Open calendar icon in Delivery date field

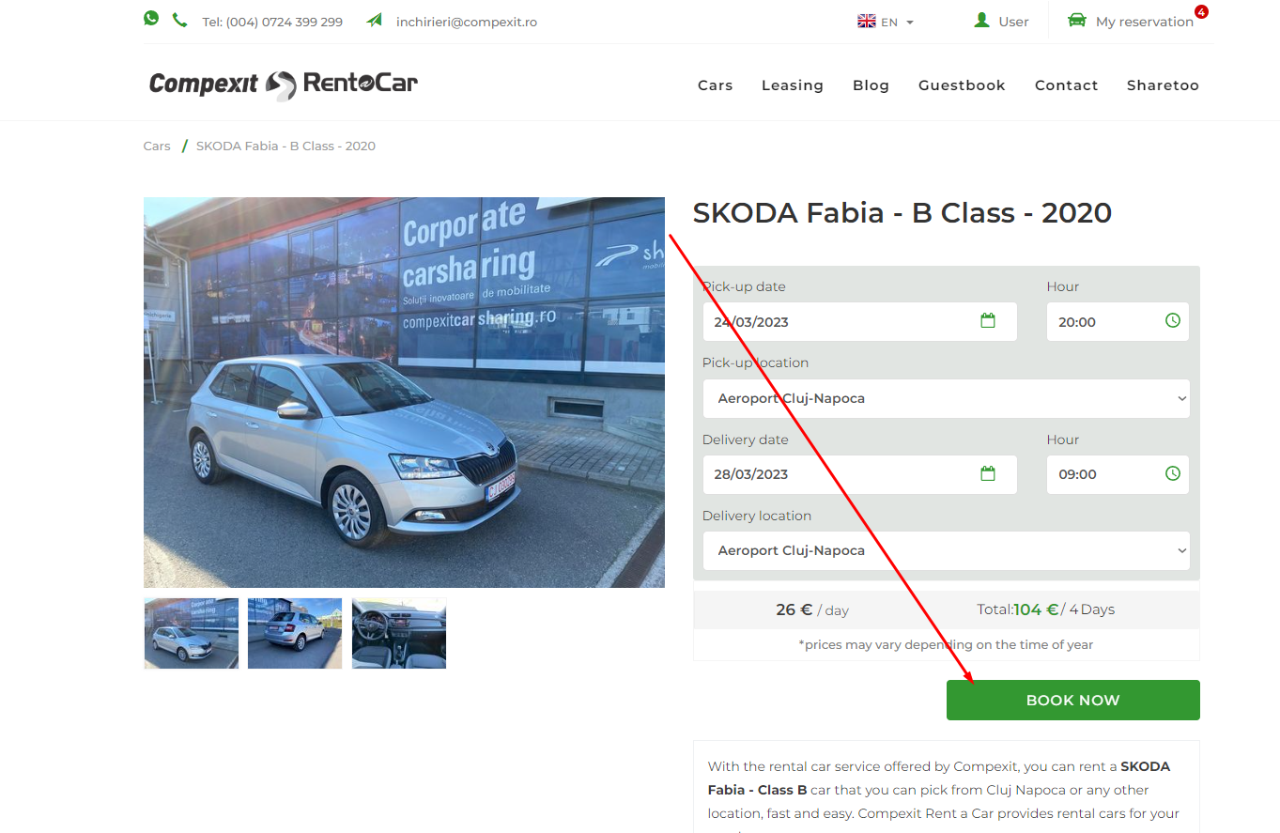coord(988,473)
